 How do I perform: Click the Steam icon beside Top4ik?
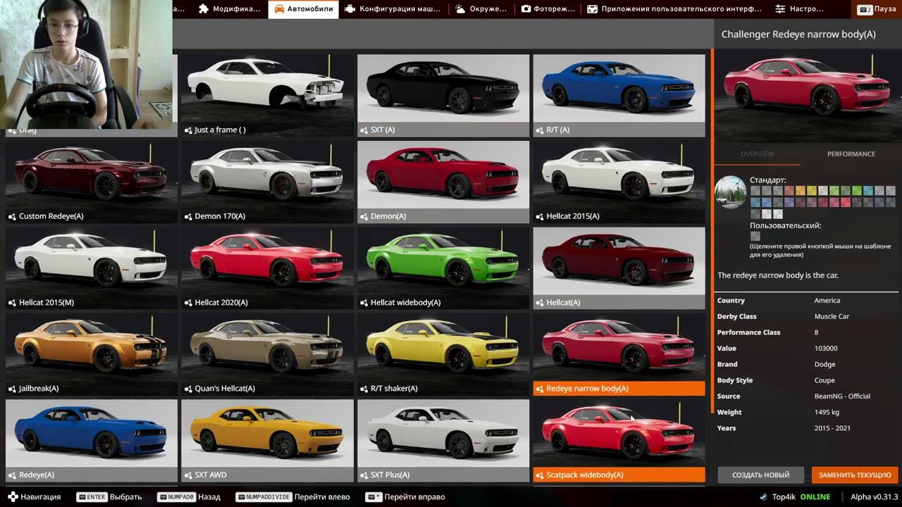pyautogui.click(x=763, y=497)
